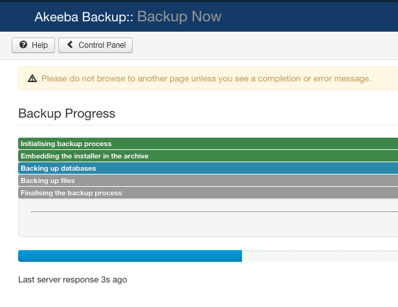Click the Help button
Image resolution: width=398 pixels, height=307 pixels.
(33, 45)
